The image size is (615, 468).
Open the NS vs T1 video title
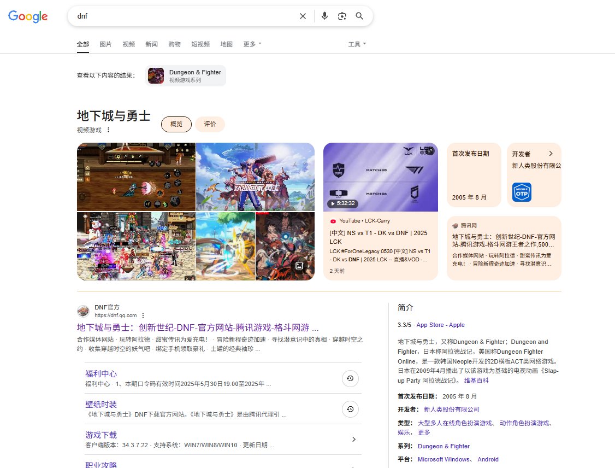(x=378, y=237)
